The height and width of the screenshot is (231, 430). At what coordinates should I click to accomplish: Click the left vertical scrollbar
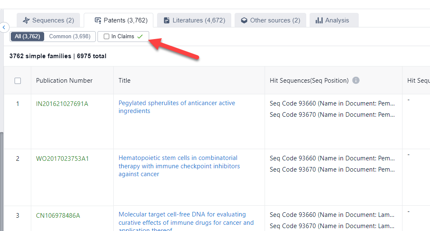tap(2, 179)
